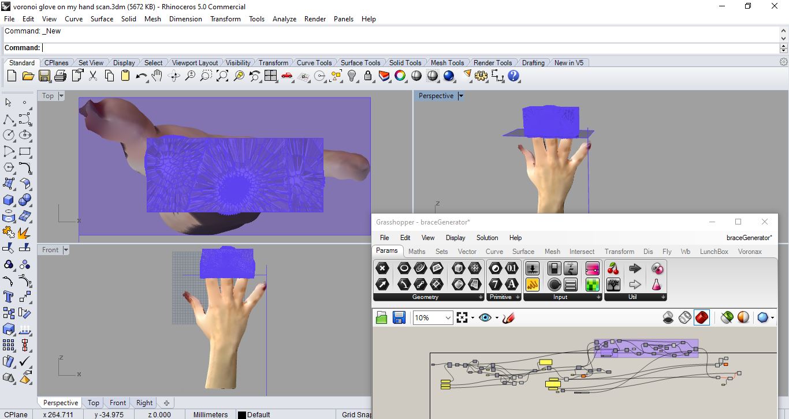Enable shaded preview mode with red cylinder icon
789x419 pixels.
(702, 317)
